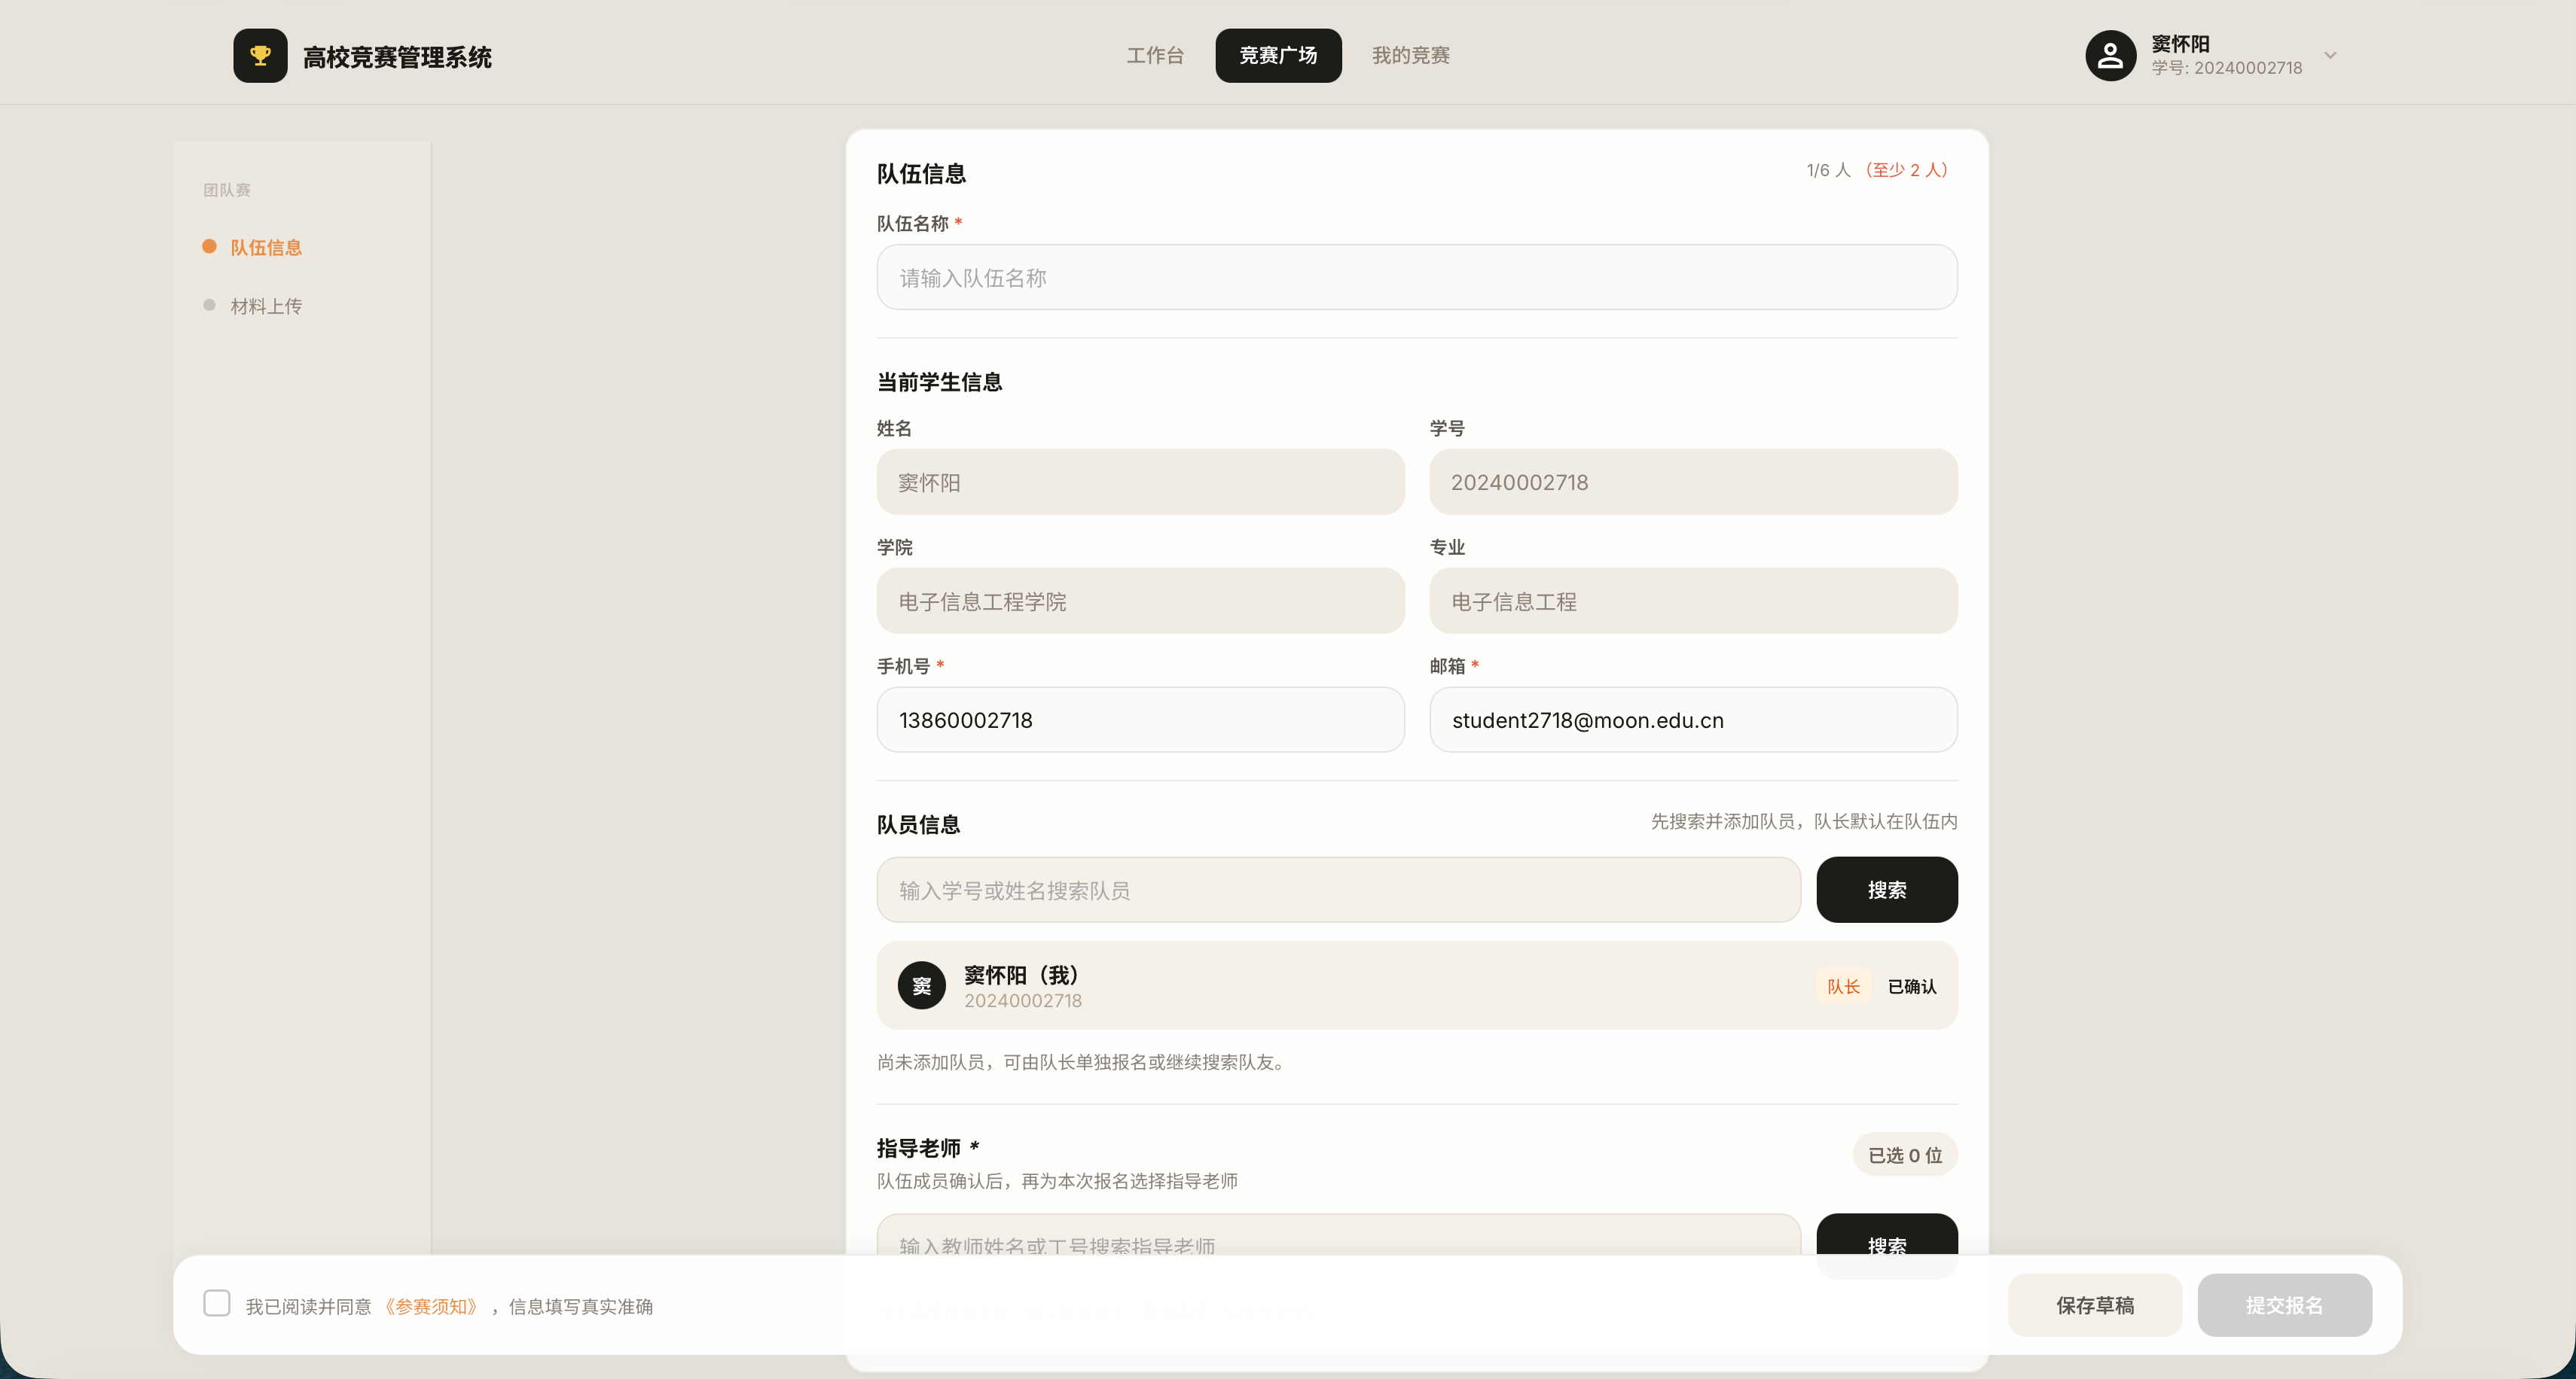Image resolution: width=2576 pixels, height=1379 pixels.
Task: Click the 窦怀阳（我） member name
Action: (x=1021, y=976)
